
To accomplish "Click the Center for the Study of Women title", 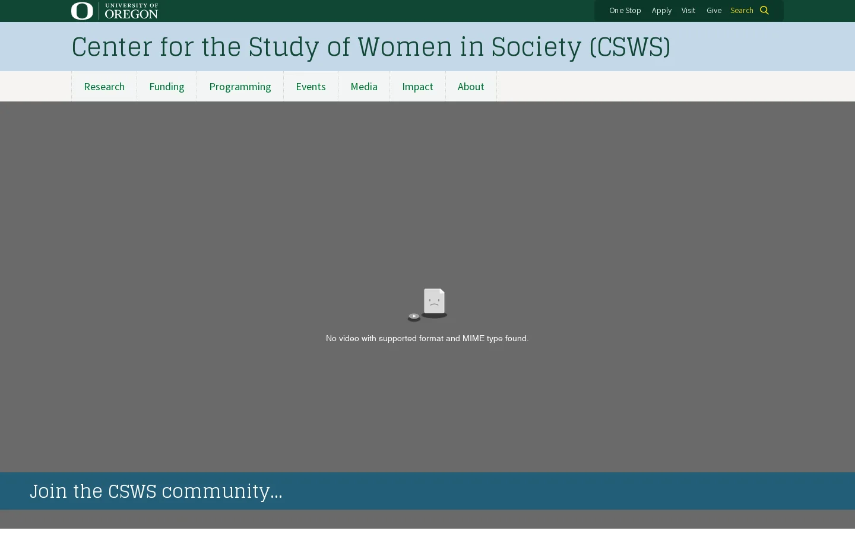I will click(x=371, y=47).
